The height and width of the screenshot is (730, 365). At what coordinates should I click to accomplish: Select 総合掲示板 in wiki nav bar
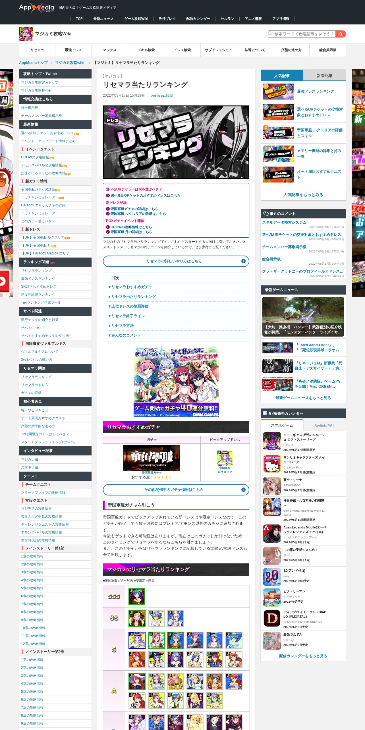pos(327,50)
